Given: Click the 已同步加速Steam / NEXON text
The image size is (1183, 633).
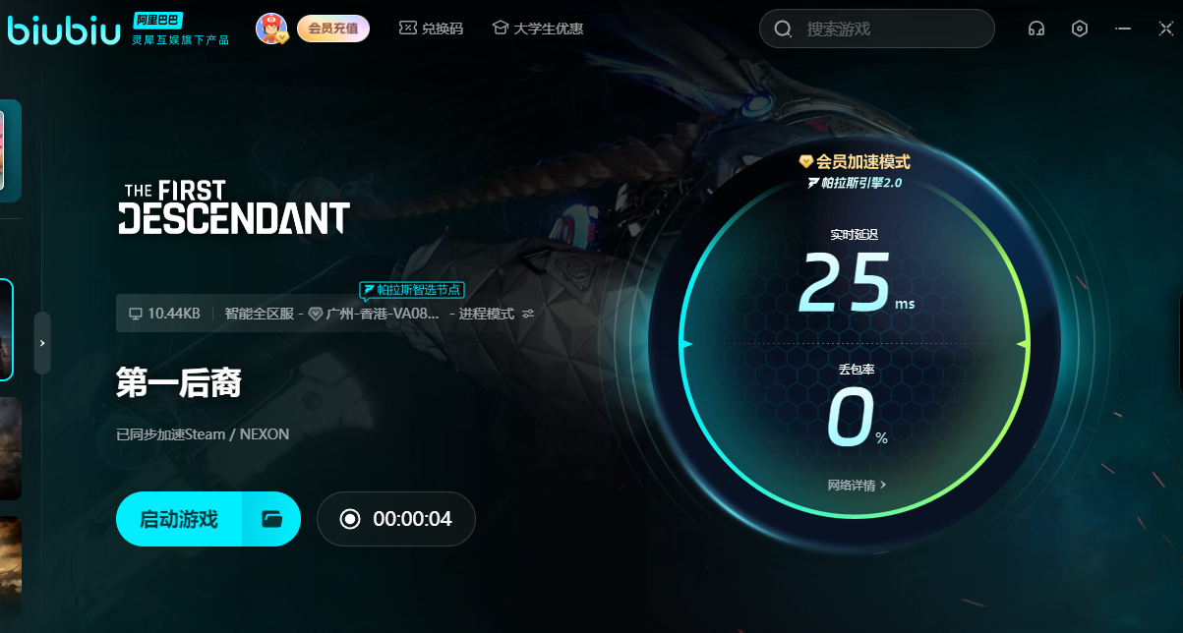Looking at the screenshot, I should pos(203,433).
